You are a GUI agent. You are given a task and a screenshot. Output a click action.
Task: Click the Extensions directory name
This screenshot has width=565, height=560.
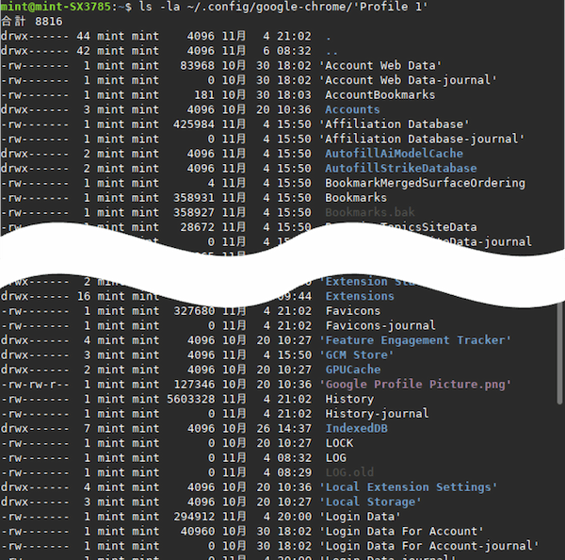pyautogui.click(x=360, y=296)
